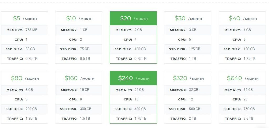This screenshot has height=128, width=269.
Task: Pick the $320 / month plan header
Action: pyautogui.click(x=188, y=78)
